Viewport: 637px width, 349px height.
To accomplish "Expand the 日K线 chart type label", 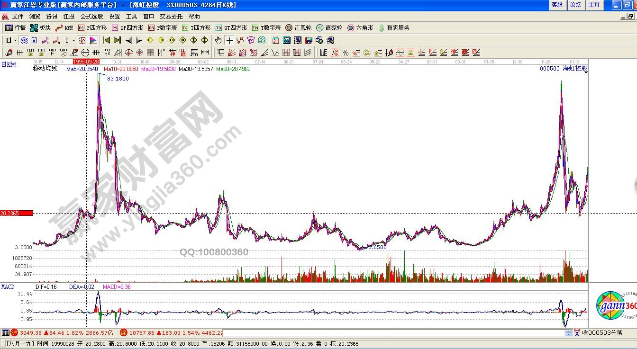I will (9, 65).
